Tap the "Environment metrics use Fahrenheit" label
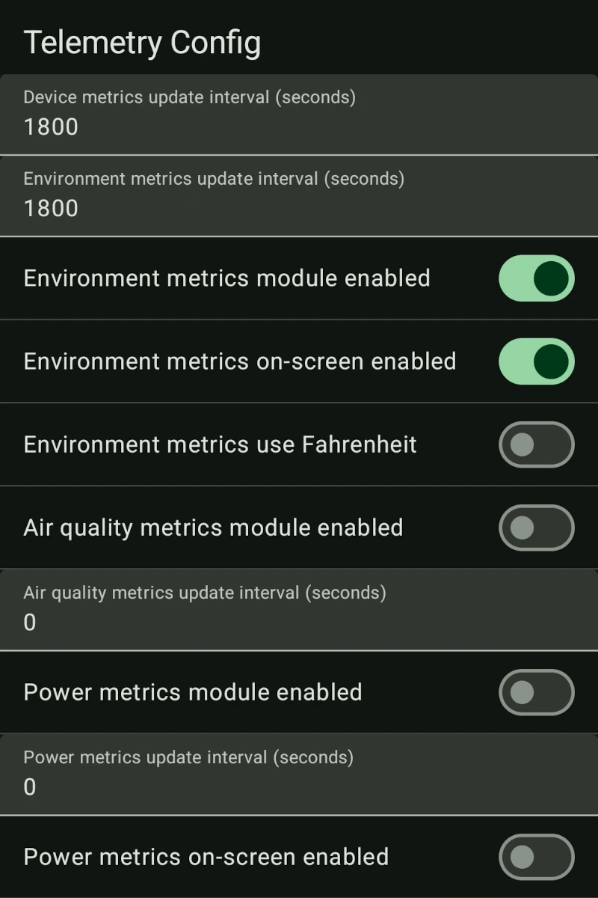The image size is (598, 898). tap(220, 445)
